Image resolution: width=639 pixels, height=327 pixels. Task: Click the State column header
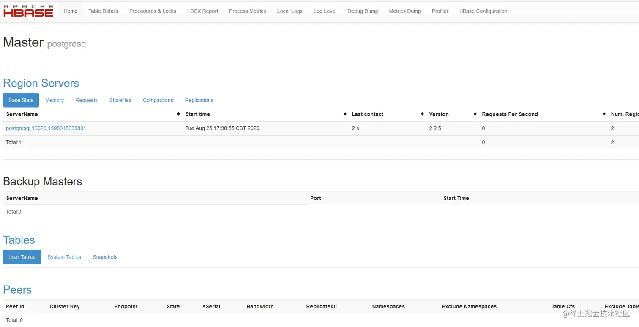click(x=173, y=307)
